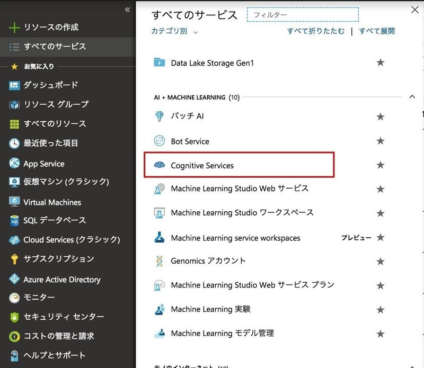The width and height of the screenshot is (424, 368).
Task: Click the Cognitive Services brain icon
Action: pos(160,165)
